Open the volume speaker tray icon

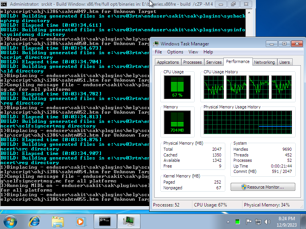coord(267,222)
